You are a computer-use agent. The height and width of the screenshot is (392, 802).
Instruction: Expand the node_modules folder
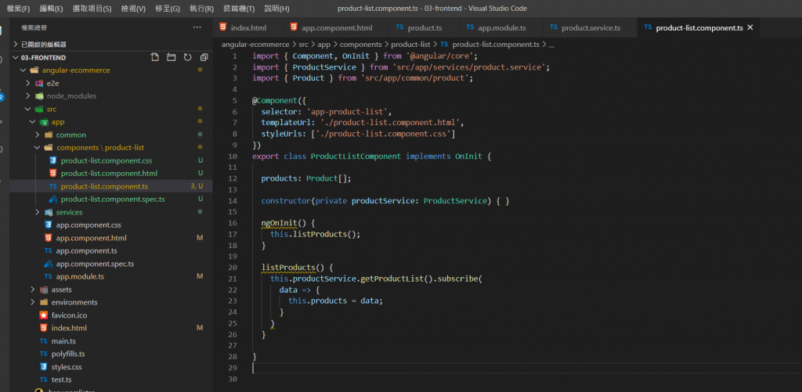[71, 95]
